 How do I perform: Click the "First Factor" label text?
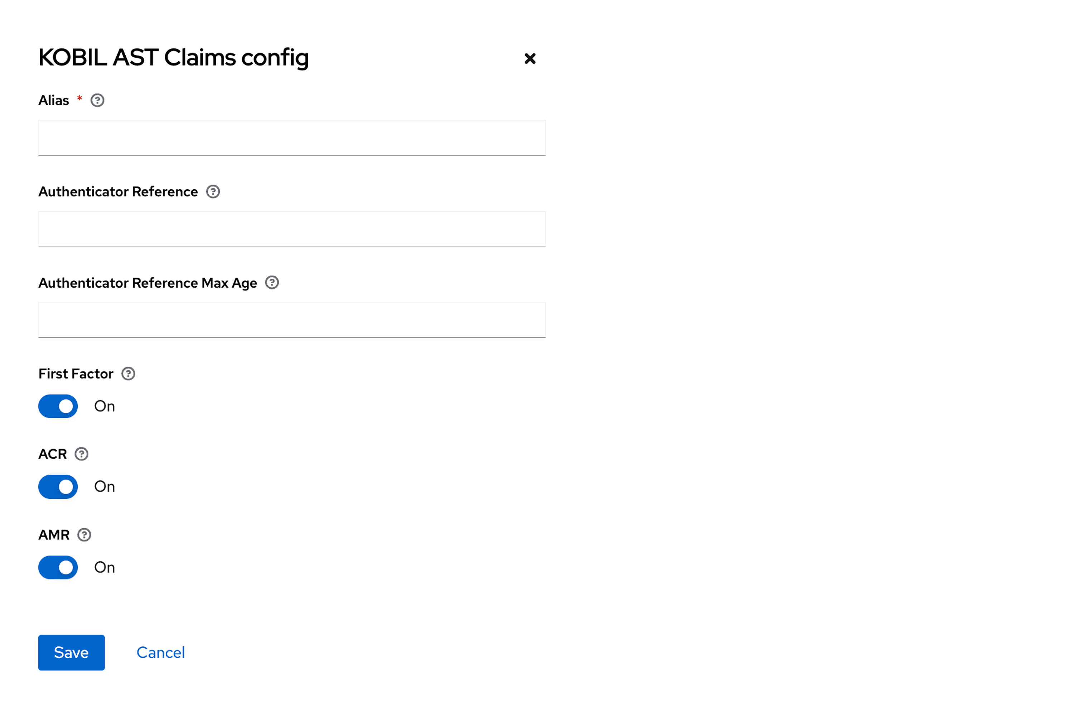pos(76,374)
